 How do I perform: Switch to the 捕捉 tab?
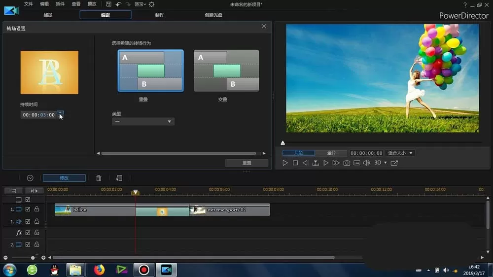pyautogui.click(x=48, y=15)
